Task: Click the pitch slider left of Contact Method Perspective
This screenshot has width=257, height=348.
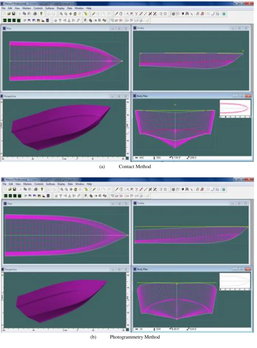Action: tap(1, 127)
